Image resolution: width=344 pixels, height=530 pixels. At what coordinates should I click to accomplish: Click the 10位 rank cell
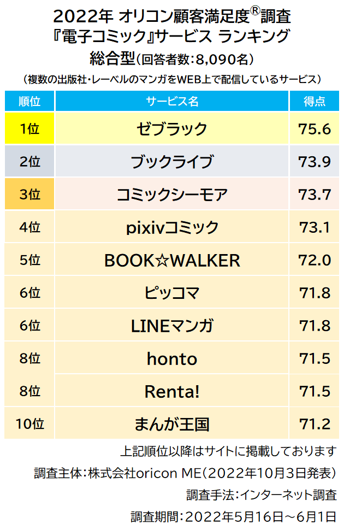[29, 423]
